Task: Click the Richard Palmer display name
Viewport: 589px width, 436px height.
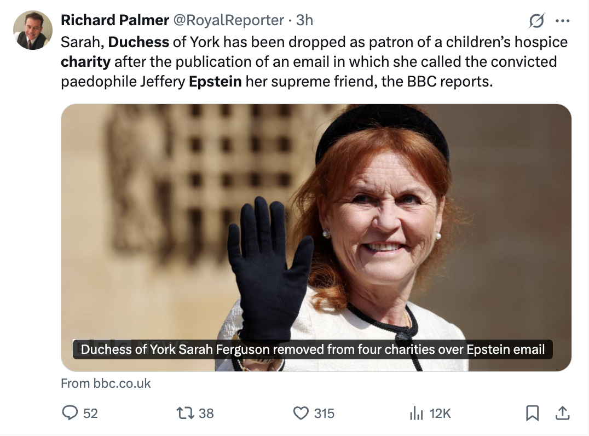Action: point(115,20)
